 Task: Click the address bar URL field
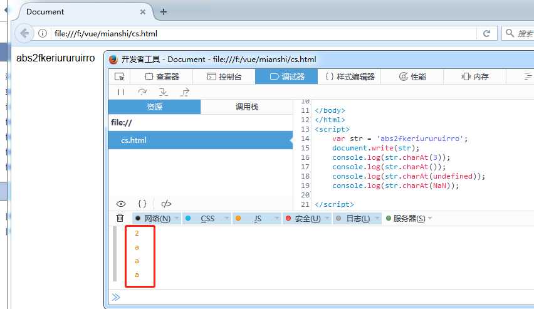point(264,33)
